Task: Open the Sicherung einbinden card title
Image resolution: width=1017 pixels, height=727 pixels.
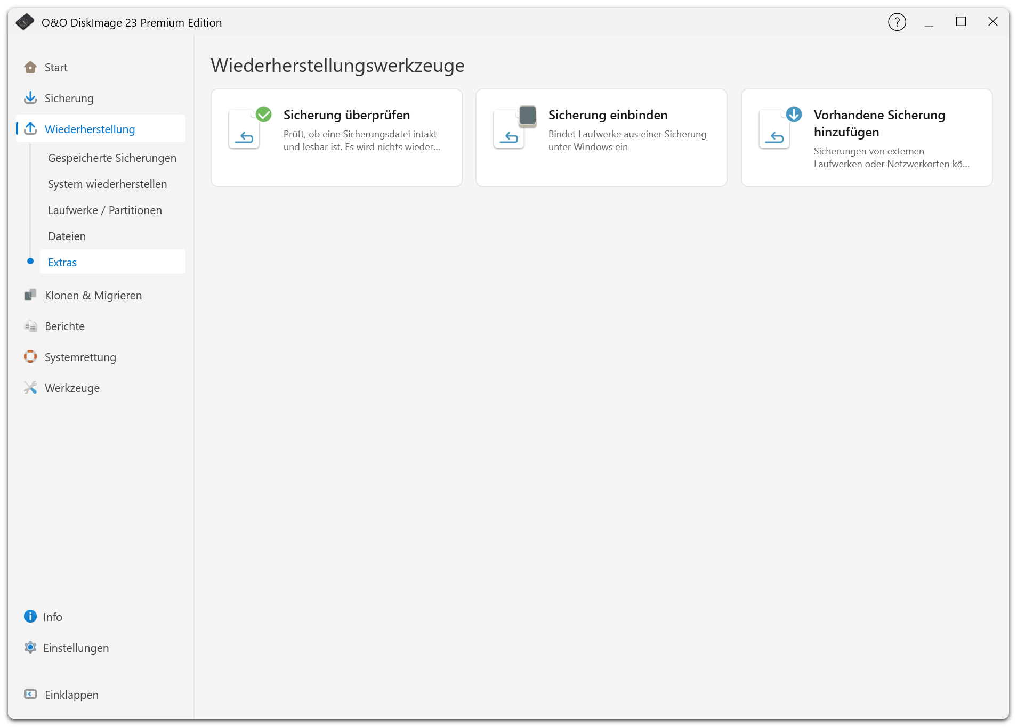Action: [x=608, y=115]
